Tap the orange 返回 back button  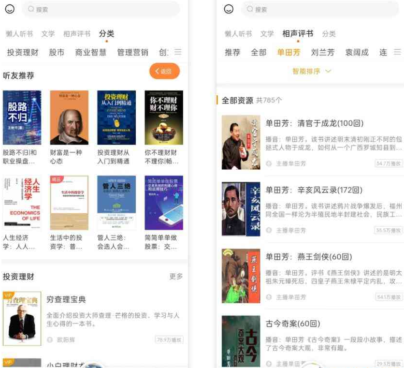tap(164, 71)
